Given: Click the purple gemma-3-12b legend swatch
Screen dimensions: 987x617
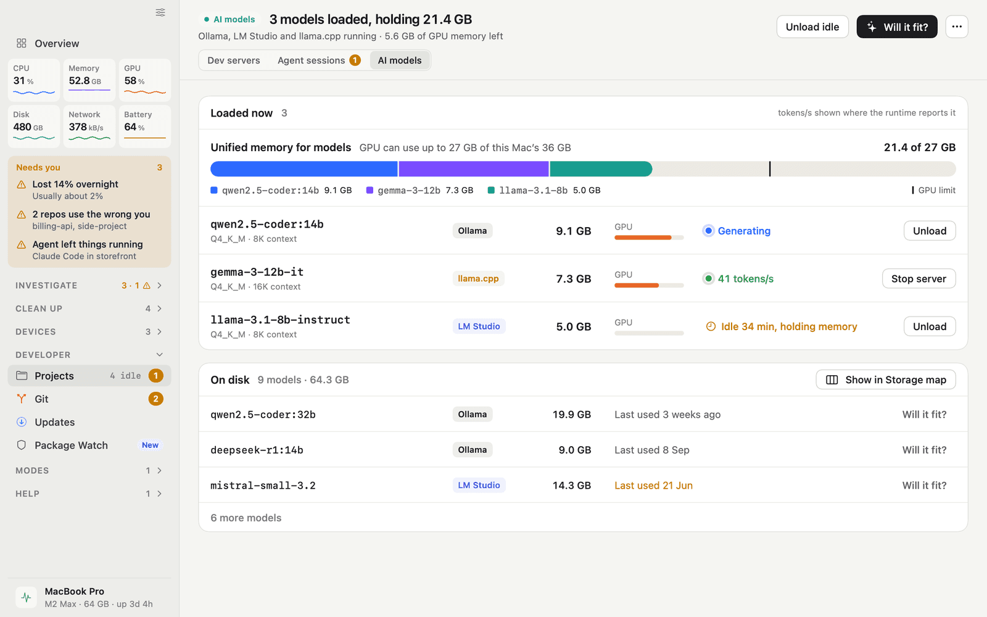Looking at the screenshot, I should click(370, 190).
